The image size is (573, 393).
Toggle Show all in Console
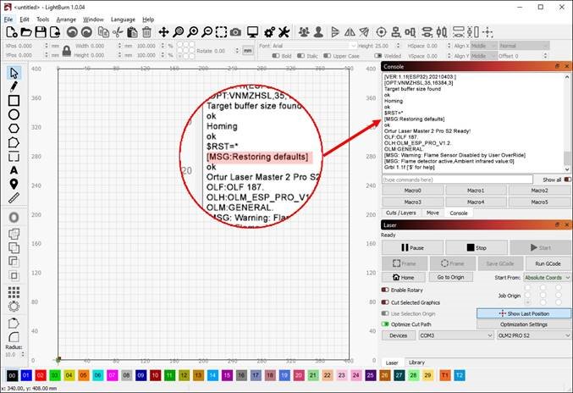568,180
